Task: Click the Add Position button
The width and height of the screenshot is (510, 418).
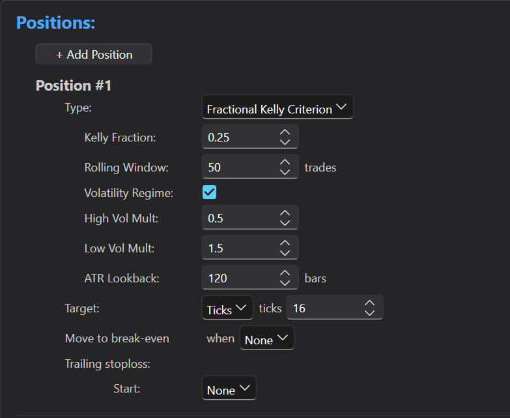Action: [x=94, y=54]
